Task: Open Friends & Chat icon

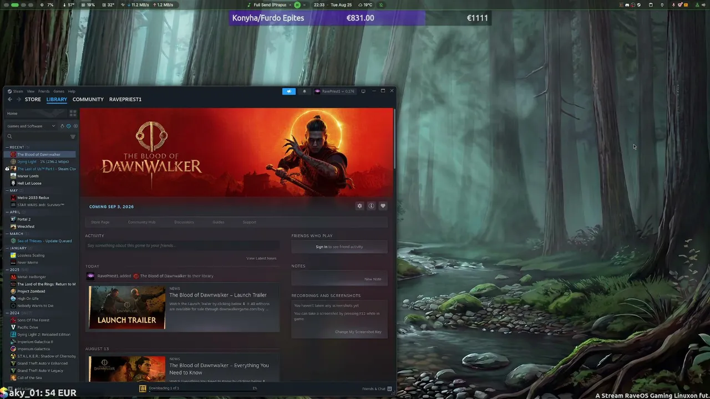Action: click(x=389, y=388)
